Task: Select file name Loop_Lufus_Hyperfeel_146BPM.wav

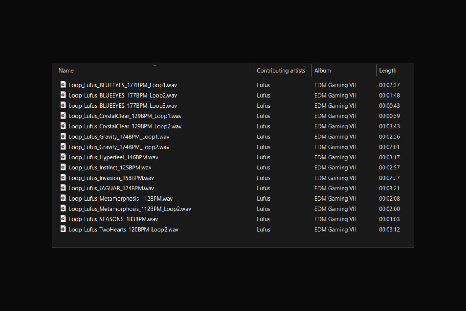Action: 113,157
